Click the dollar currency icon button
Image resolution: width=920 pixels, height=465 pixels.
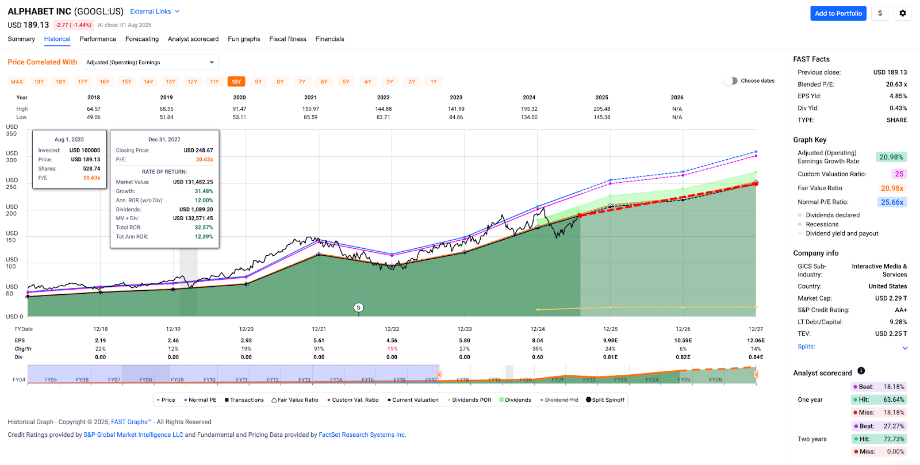coord(880,13)
